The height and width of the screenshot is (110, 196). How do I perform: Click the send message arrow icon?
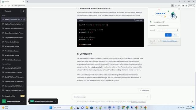coord(148,97)
